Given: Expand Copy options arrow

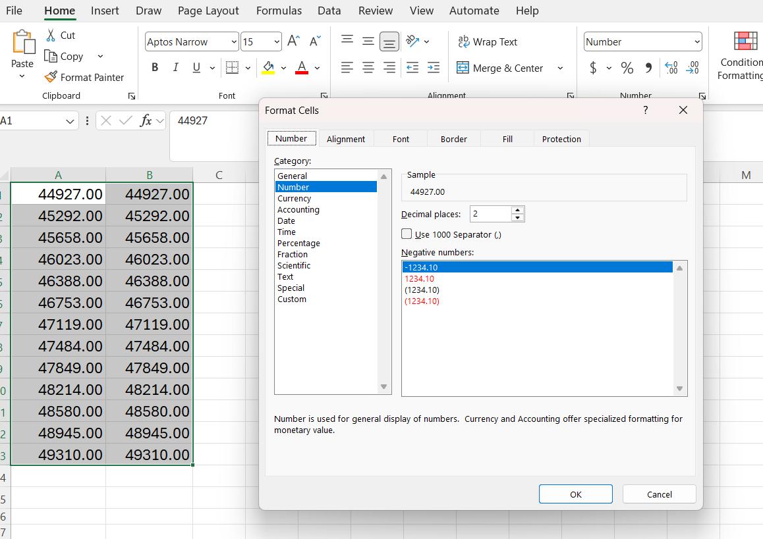Looking at the screenshot, I should [x=100, y=57].
